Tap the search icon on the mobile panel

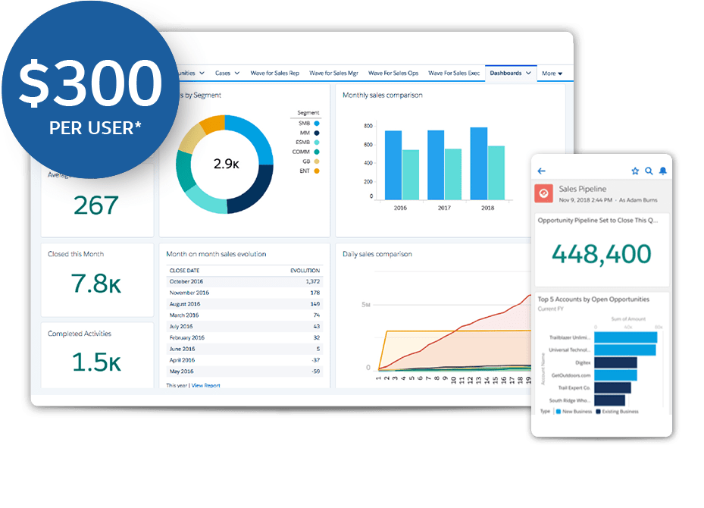click(649, 171)
